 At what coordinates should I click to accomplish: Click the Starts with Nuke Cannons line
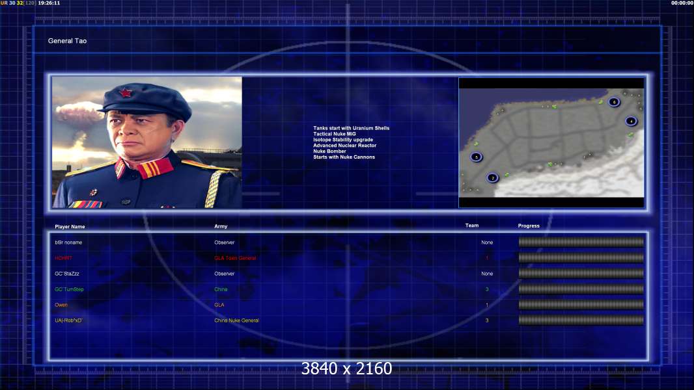[344, 157]
